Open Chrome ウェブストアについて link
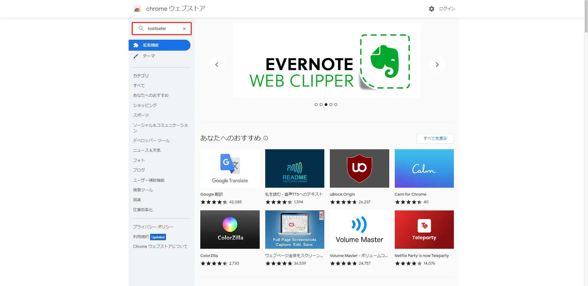 [160, 246]
